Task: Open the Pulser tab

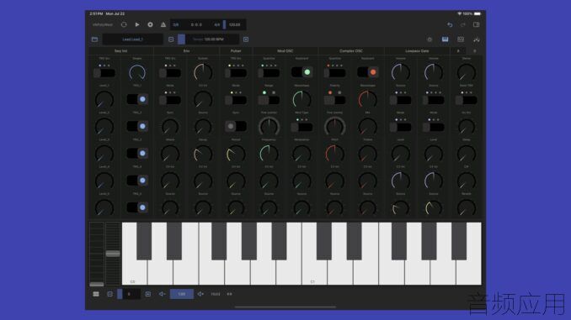Action: 236,51
